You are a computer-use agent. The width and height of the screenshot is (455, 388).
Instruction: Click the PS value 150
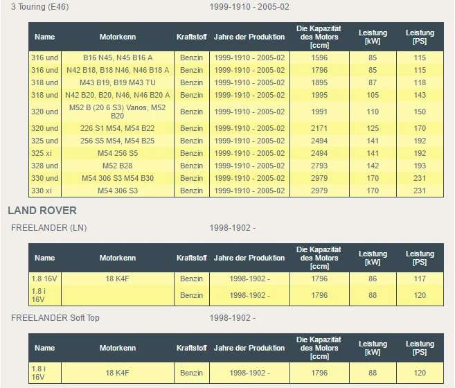pyautogui.click(x=420, y=112)
